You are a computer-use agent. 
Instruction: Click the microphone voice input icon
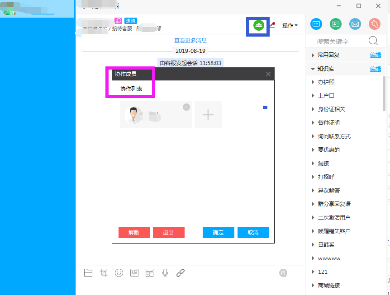pos(165,273)
